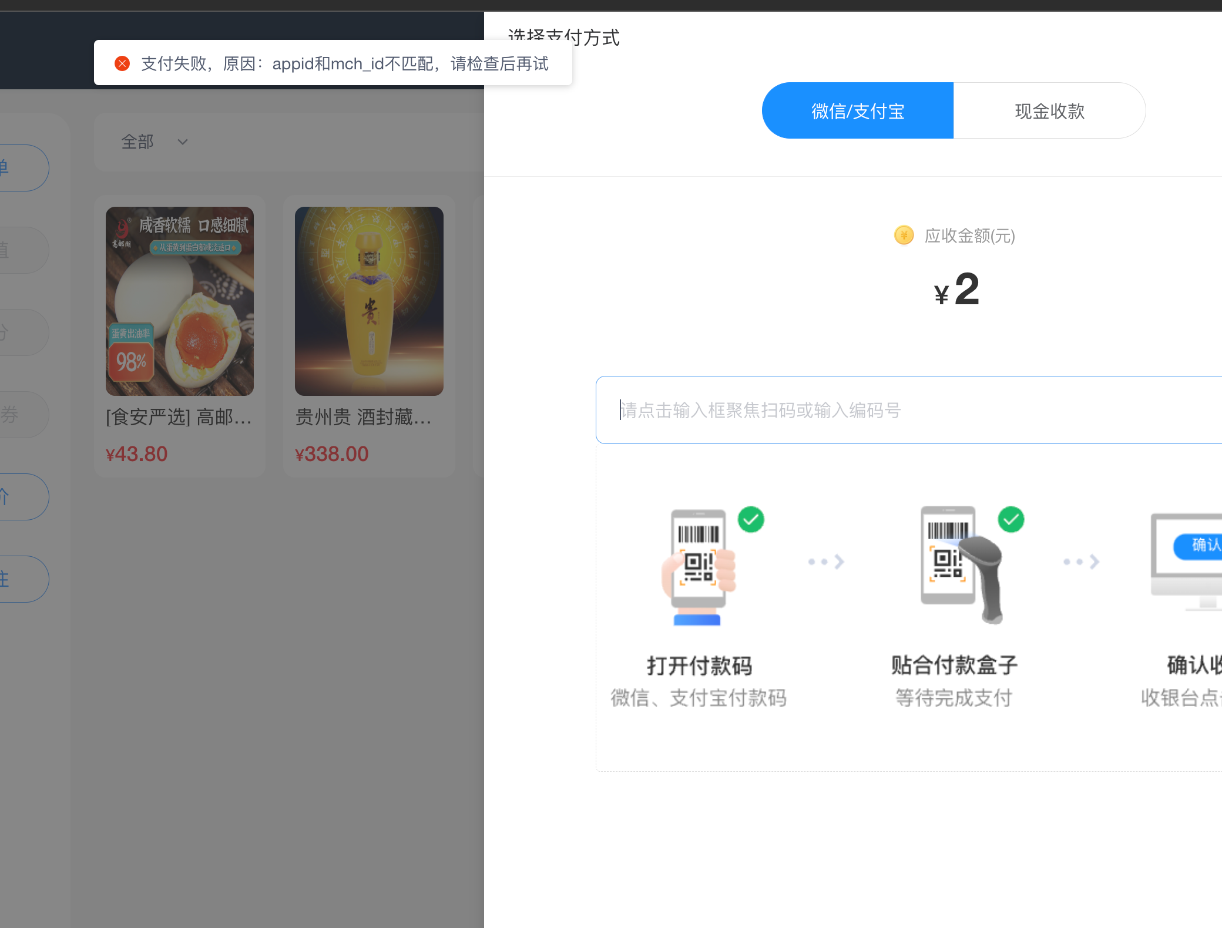
Task: Focus the scan code input field
Action: click(x=909, y=410)
